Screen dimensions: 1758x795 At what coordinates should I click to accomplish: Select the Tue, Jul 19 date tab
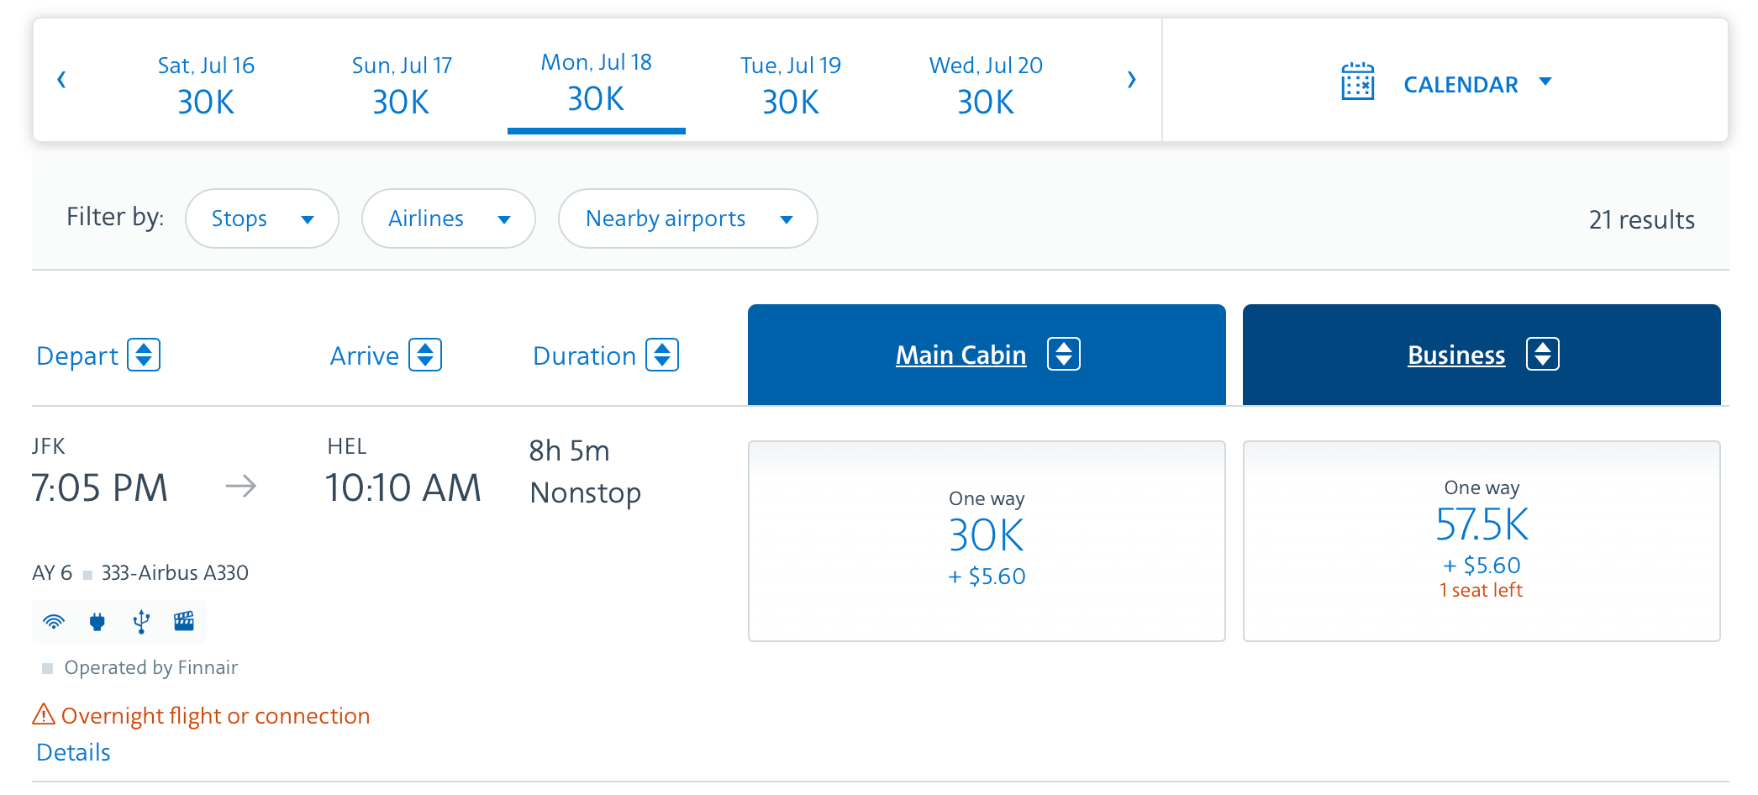790,84
